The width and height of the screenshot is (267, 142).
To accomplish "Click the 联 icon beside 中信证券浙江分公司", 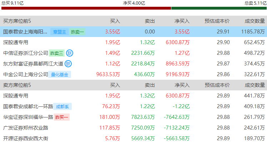I will [x=70, y=53].
